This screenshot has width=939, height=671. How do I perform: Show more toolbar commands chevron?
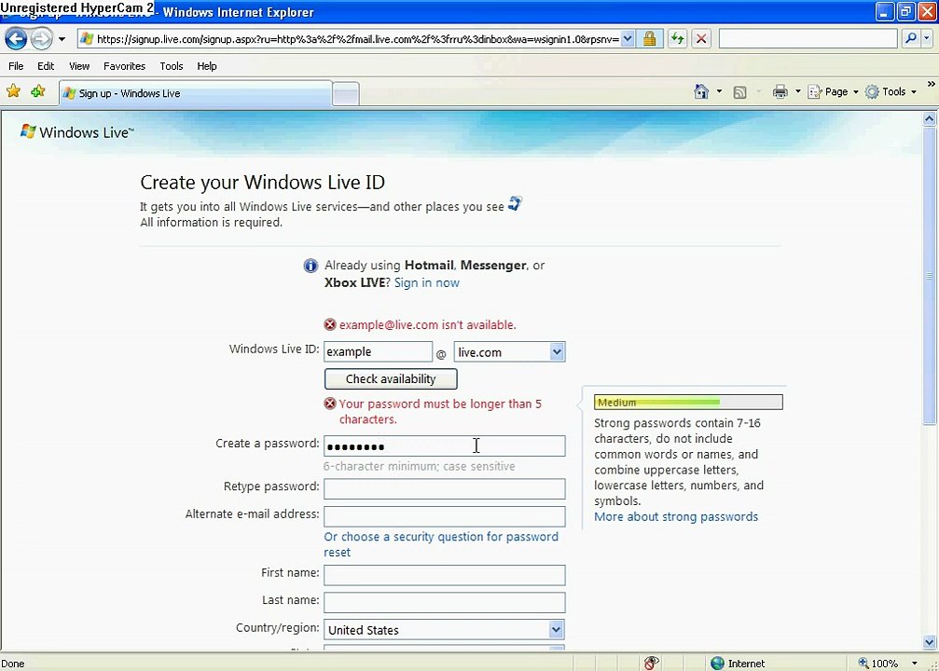coord(931,84)
